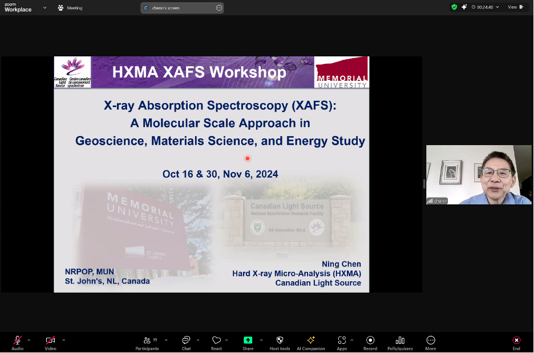The image size is (534, 353).
Task: Open the View layout button
Action: click(515, 7)
